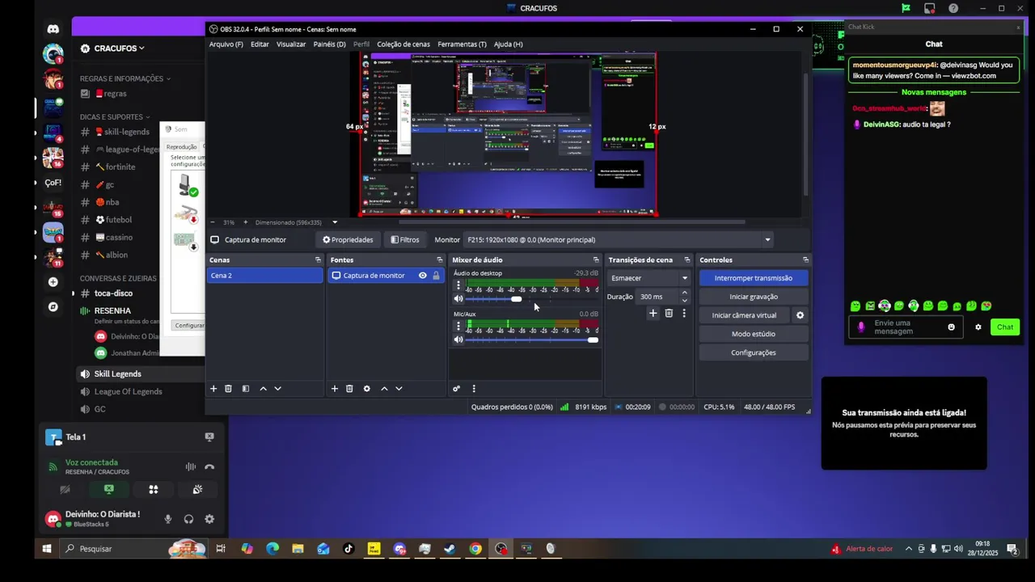Mute Áudio do desktop speaker icon

tap(458, 299)
